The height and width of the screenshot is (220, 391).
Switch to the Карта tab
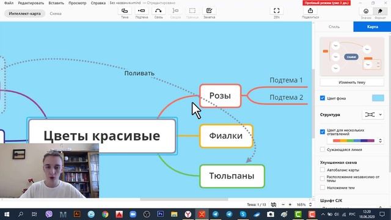(372, 27)
